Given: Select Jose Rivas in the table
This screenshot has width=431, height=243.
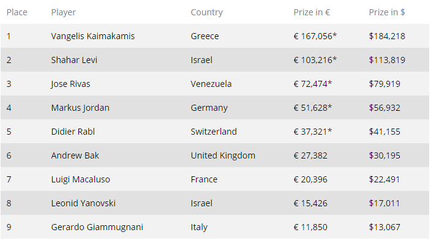Looking at the screenshot, I should click(70, 84).
